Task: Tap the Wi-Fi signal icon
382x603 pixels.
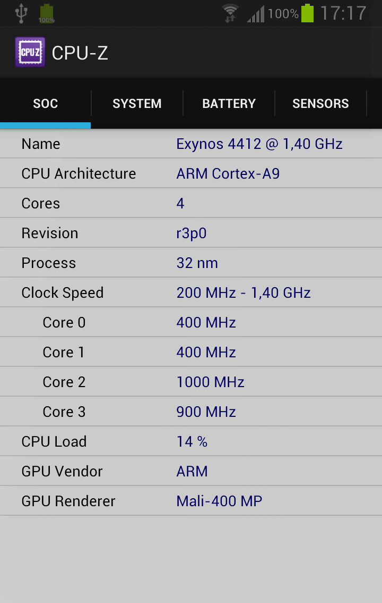Action: pyautogui.click(x=230, y=13)
